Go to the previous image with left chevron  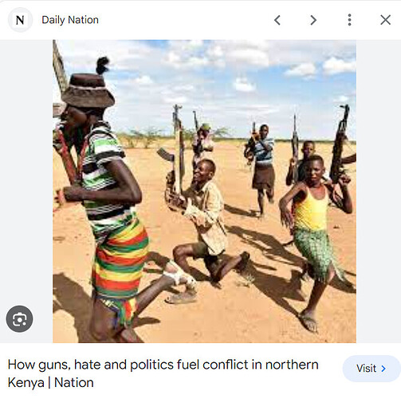tap(277, 20)
